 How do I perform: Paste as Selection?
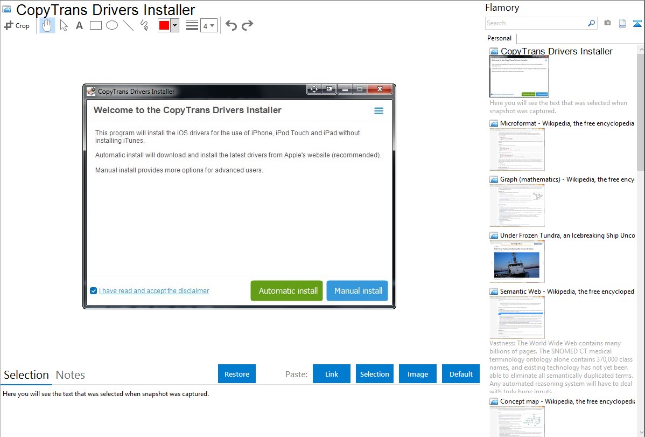click(x=374, y=374)
